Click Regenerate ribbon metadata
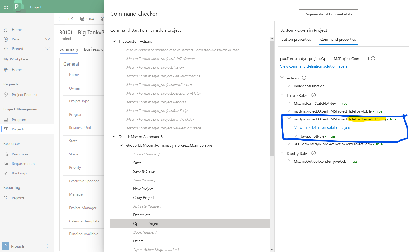 coord(328,14)
